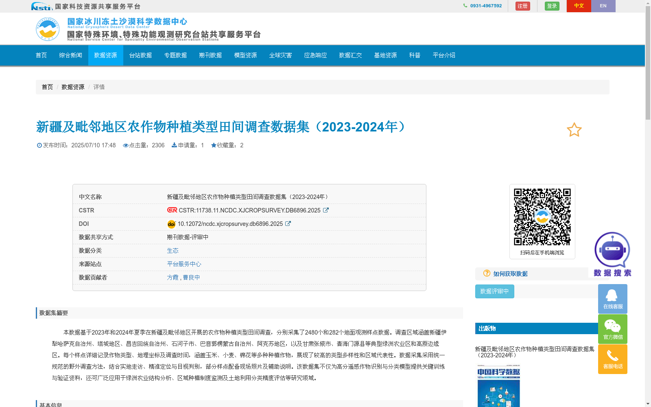Click the 在线客服 customer service icon
Image resolution: width=651 pixels, height=407 pixels.
point(612,298)
